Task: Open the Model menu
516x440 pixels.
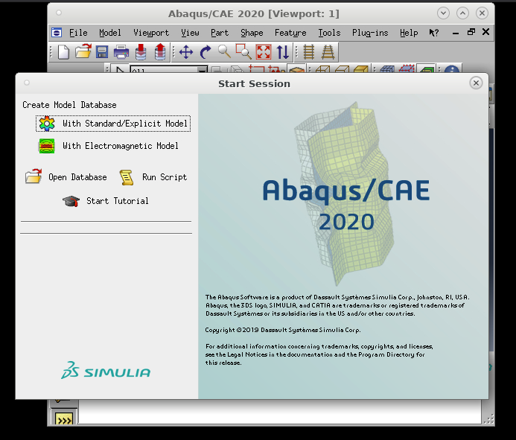Action: click(110, 33)
